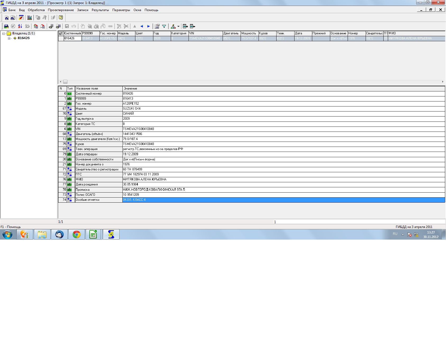Collapse the Владелец (1/1) tree node

tap(4, 34)
